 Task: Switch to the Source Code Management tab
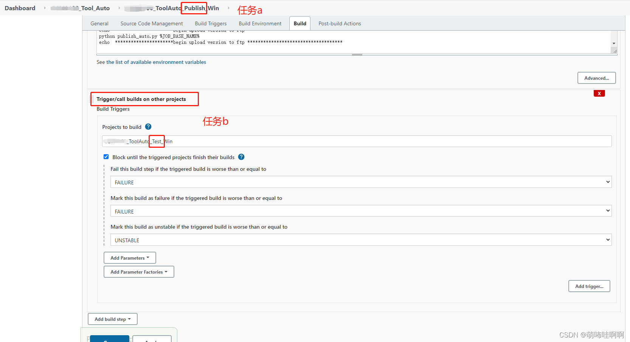click(x=151, y=23)
